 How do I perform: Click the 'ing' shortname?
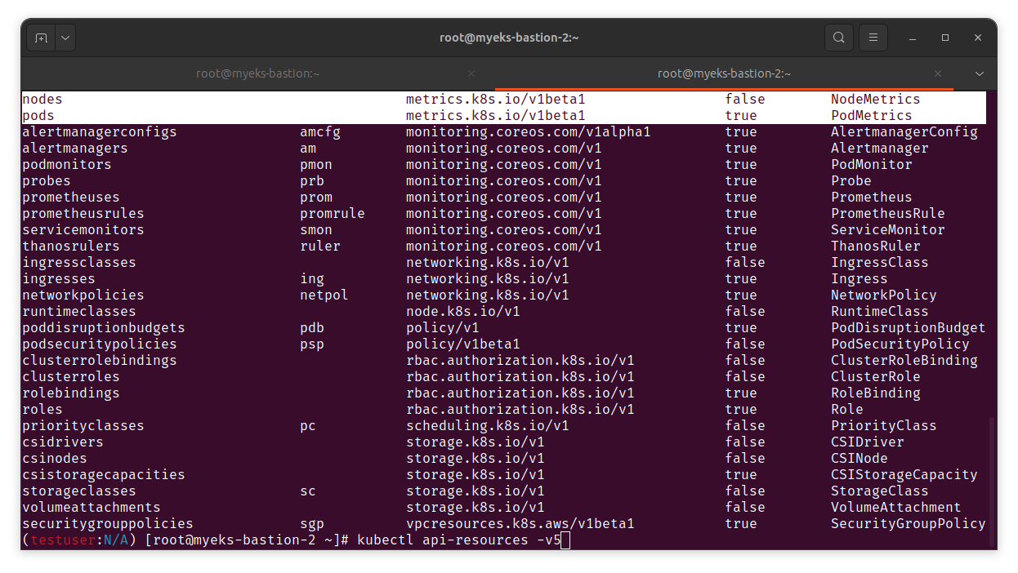pos(312,278)
